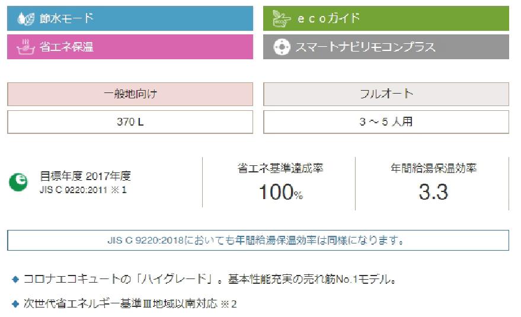The width and height of the screenshot is (521, 317).
Task: Click the green e-mark energy label icon
Action: [x=18, y=182]
